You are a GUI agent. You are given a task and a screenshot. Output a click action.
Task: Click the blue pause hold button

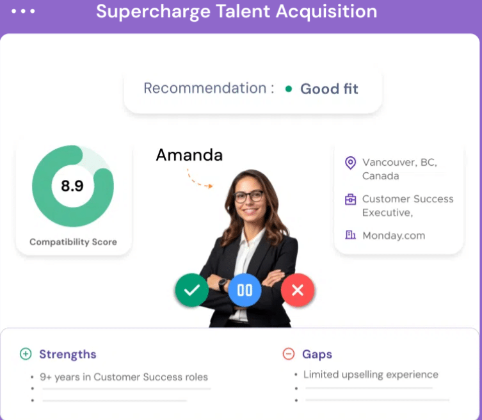pos(245,290)
